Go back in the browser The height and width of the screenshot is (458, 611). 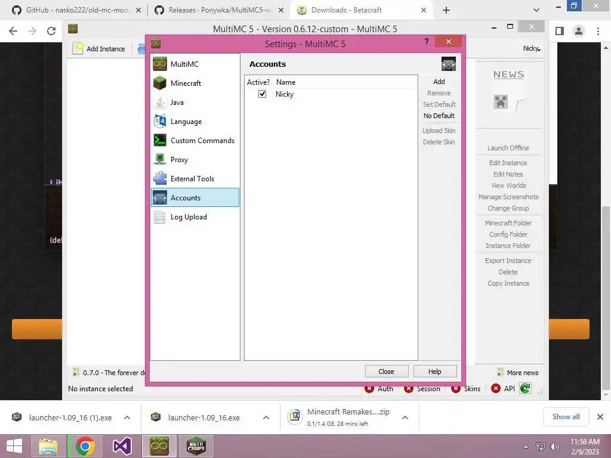click(13, 31)
